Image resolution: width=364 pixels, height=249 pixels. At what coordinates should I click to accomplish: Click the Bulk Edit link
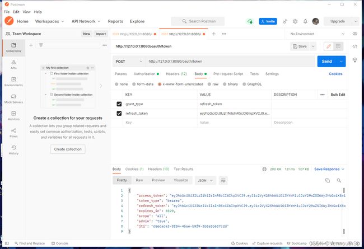point(338,95)
